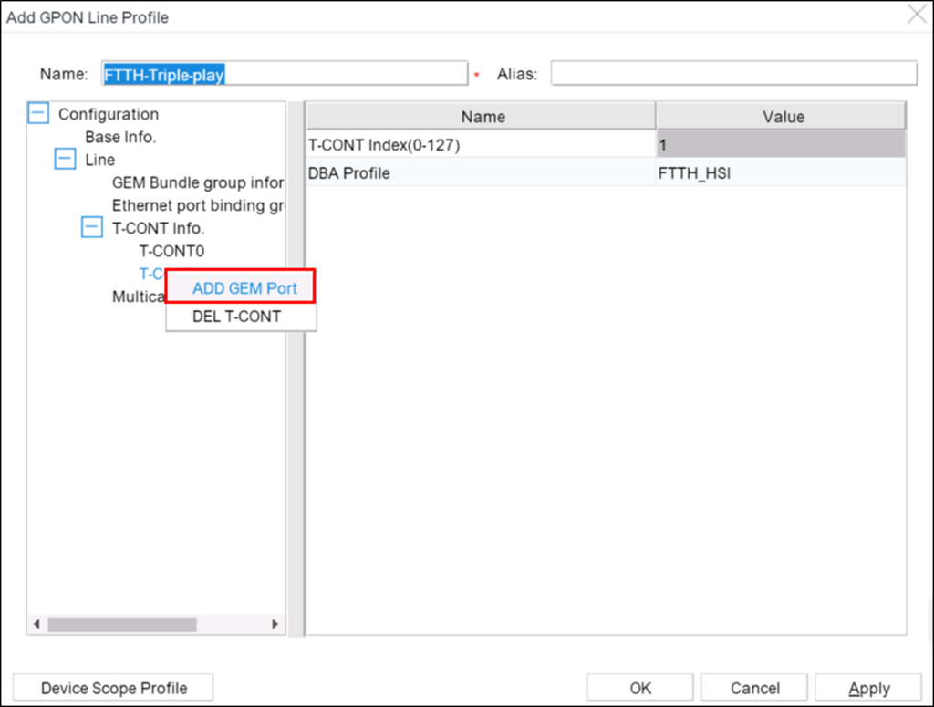Confirm the profile with OK
This screenshot has height=707, width=934.
coord(639,687)
